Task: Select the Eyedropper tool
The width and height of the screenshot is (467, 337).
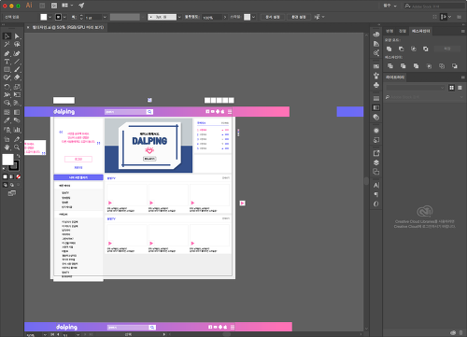Action: tap(7, 120)
